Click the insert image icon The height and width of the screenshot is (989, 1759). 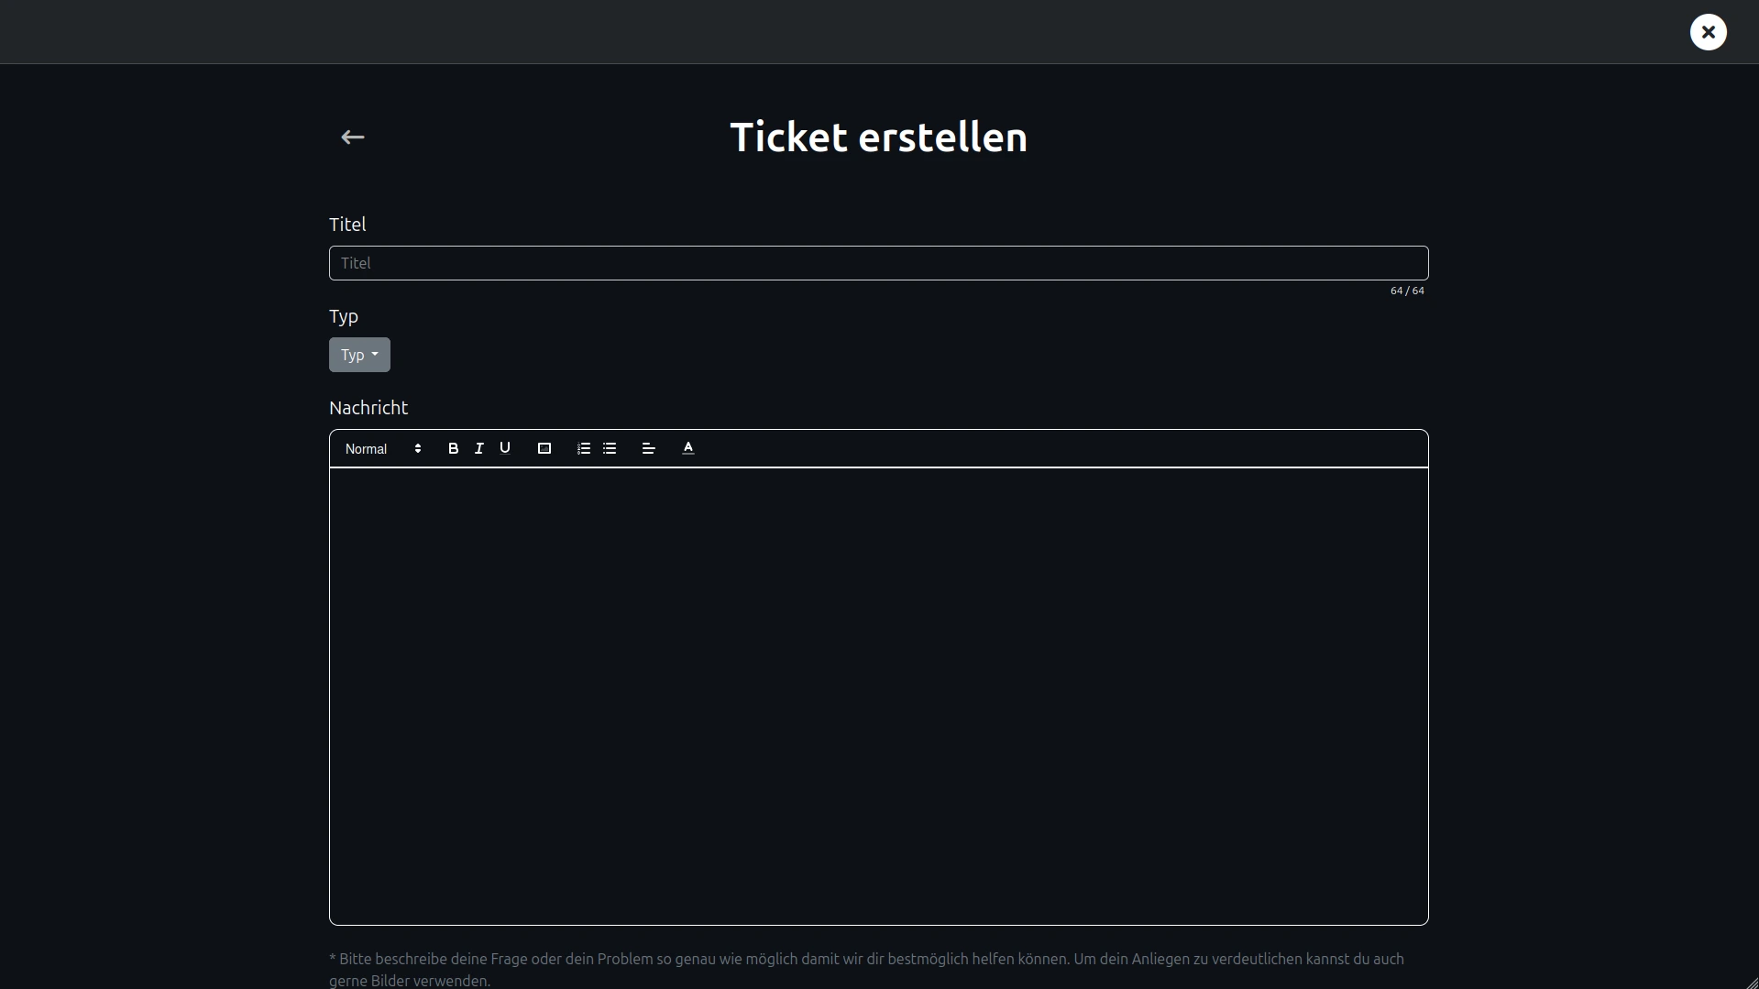coord(544,448)
